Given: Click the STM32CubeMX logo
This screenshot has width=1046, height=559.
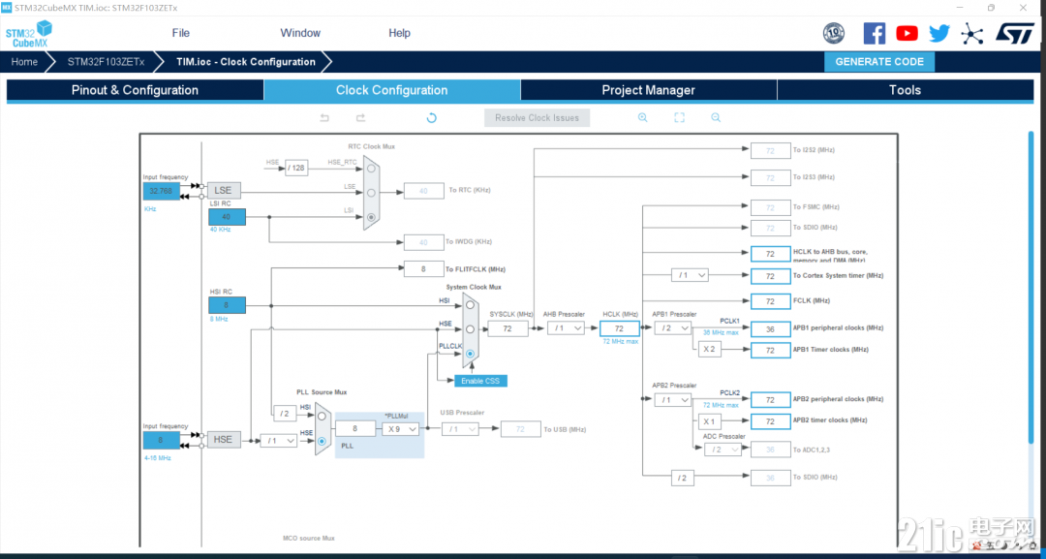Looking at the screenshot, I should point(29,33).
